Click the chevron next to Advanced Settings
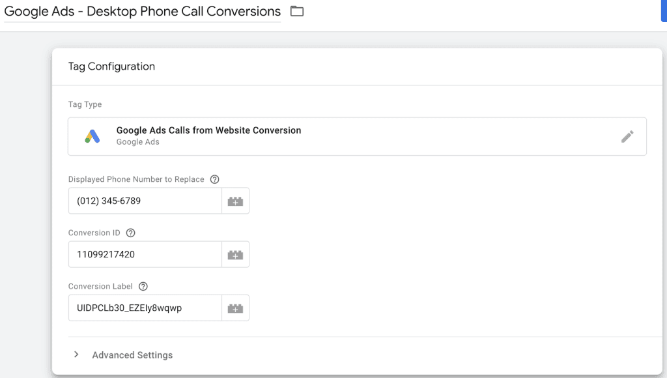 76,355
